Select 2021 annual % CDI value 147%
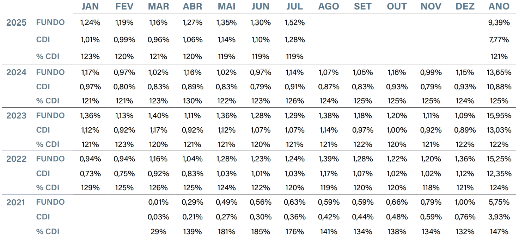The width and height of the screenshot is (519, 237). point(499,232)
